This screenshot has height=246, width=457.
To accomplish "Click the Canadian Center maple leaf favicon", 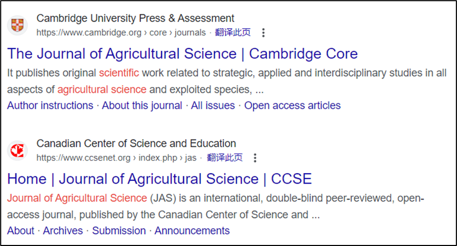I will coord(17,151).
